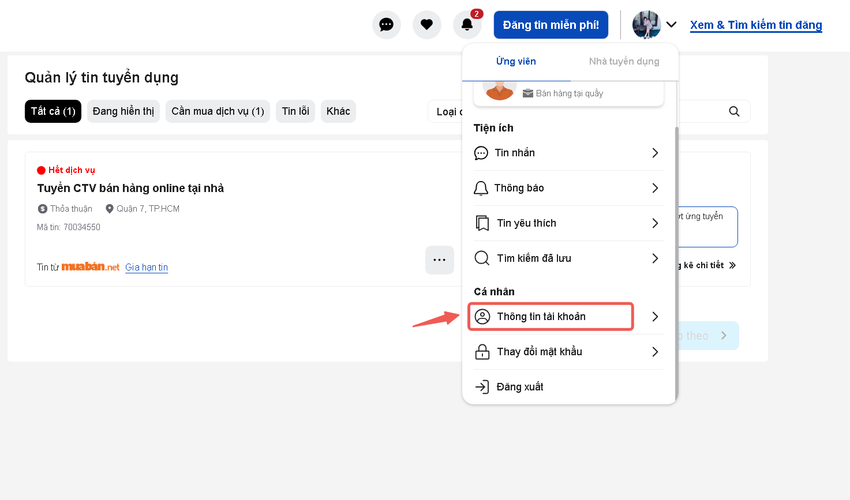Click 'Gia hạn tin' renewal link
850x500 pixels.
147,267
